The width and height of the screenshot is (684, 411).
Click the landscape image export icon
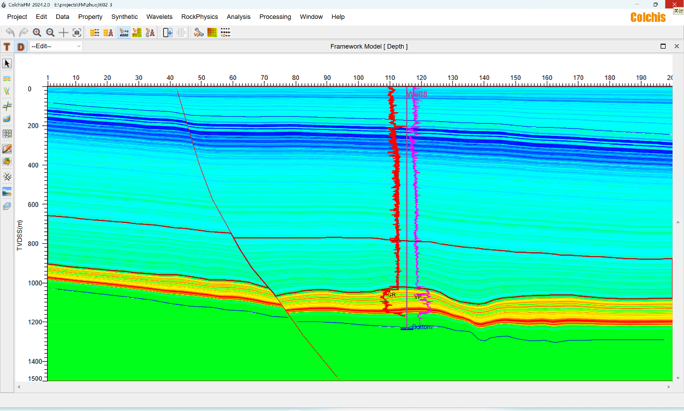7,192
